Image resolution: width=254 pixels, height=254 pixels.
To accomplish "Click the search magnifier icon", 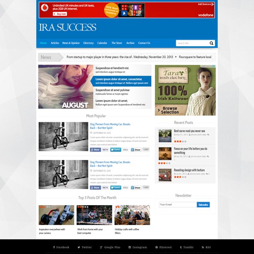I will pyautogui.click(x=211, y=43).
